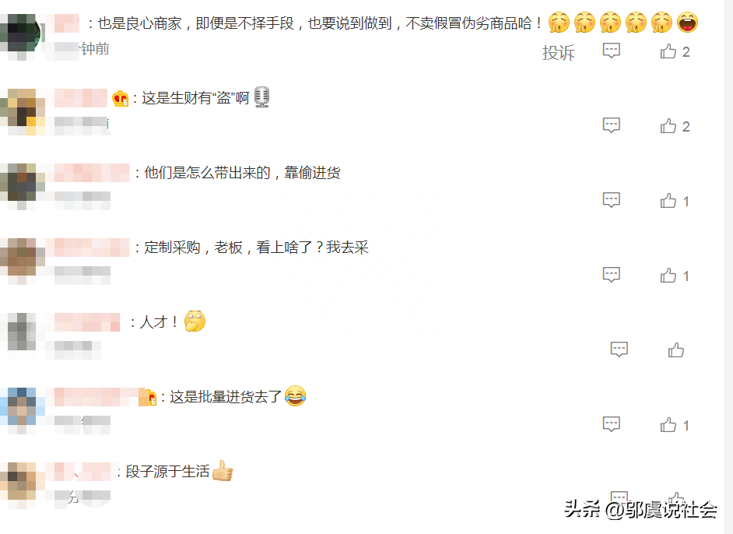Open reply on 生财有"盗" comment

tap(611, 125)
